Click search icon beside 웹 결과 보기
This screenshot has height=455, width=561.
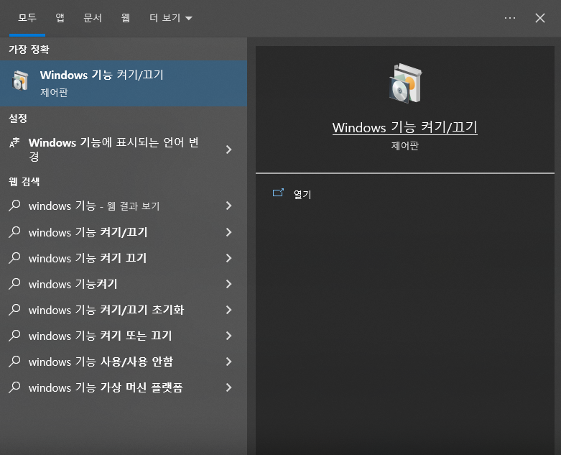click(14, 206)
